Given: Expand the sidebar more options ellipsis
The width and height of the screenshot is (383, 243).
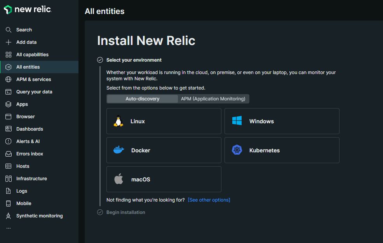Looking at the screenshot, I should [x=9, y=228].
